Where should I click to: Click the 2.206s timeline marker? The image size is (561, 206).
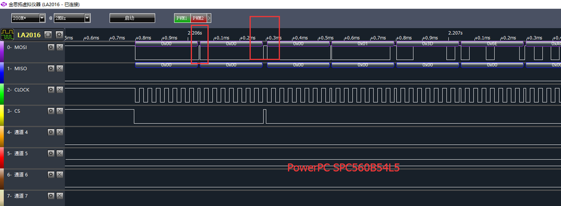tap(195, 33)
